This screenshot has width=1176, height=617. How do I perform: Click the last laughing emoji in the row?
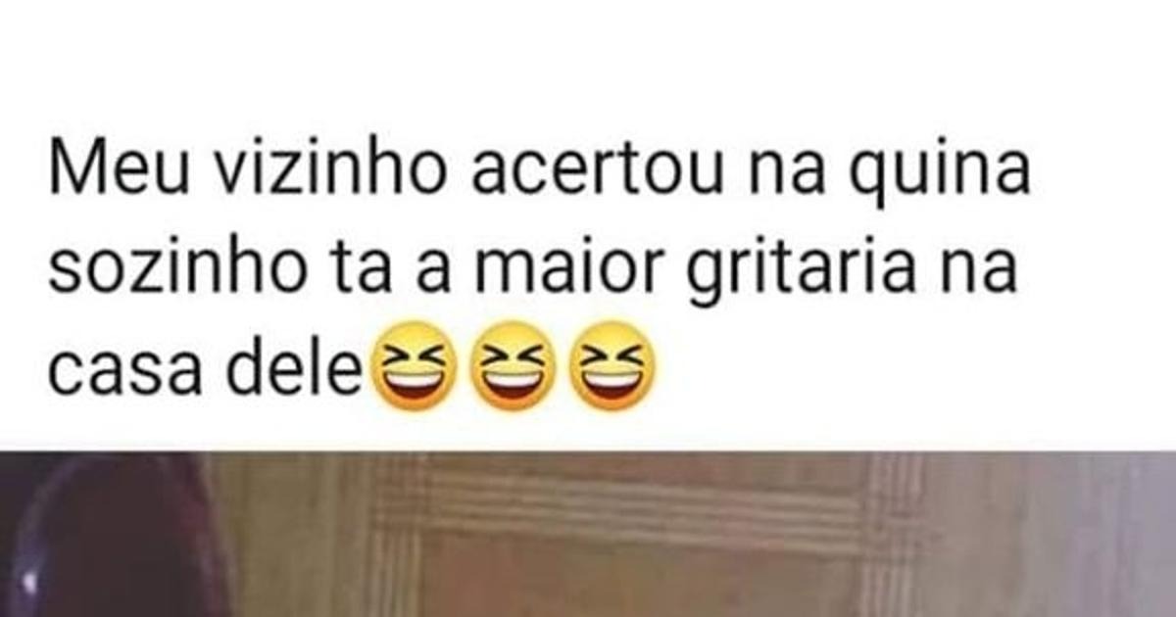coord(615,366)
